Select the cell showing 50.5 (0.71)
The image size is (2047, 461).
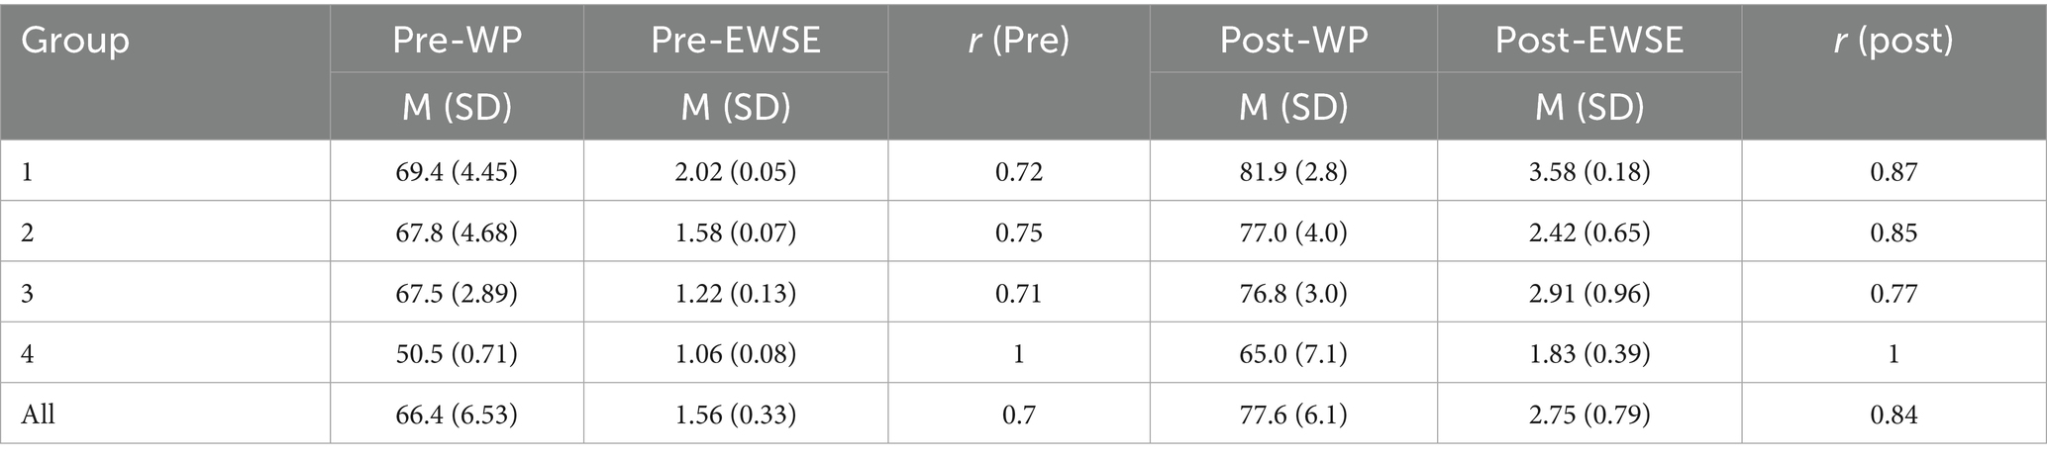coord(457,354)
